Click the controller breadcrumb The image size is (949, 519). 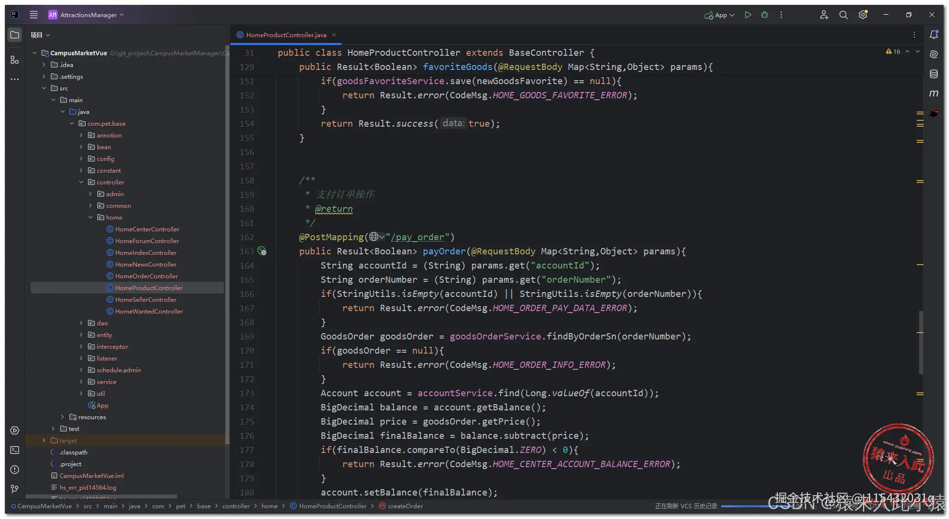(236, 506)
